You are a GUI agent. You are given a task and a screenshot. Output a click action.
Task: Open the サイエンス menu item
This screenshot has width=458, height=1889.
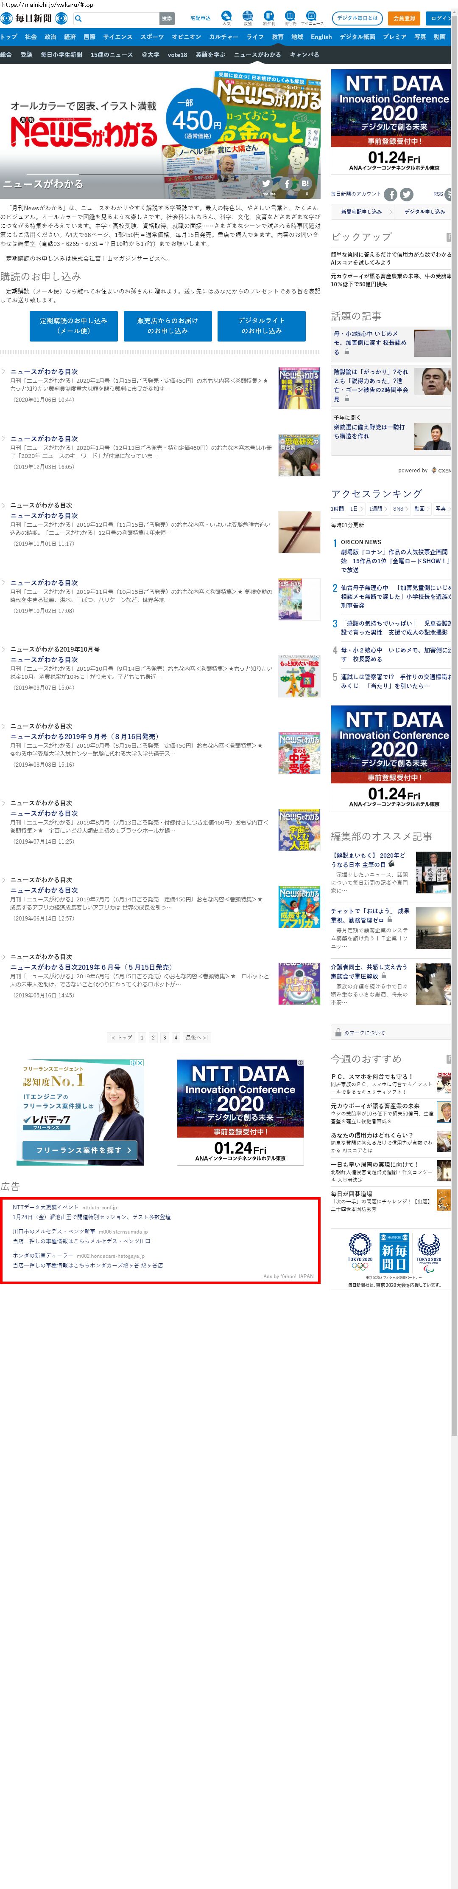tap(117, 37)
